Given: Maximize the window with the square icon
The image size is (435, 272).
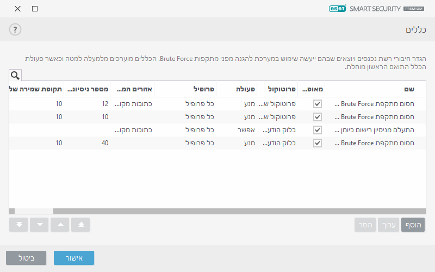Looking at the screenshot, I should (x=35, y=9).
